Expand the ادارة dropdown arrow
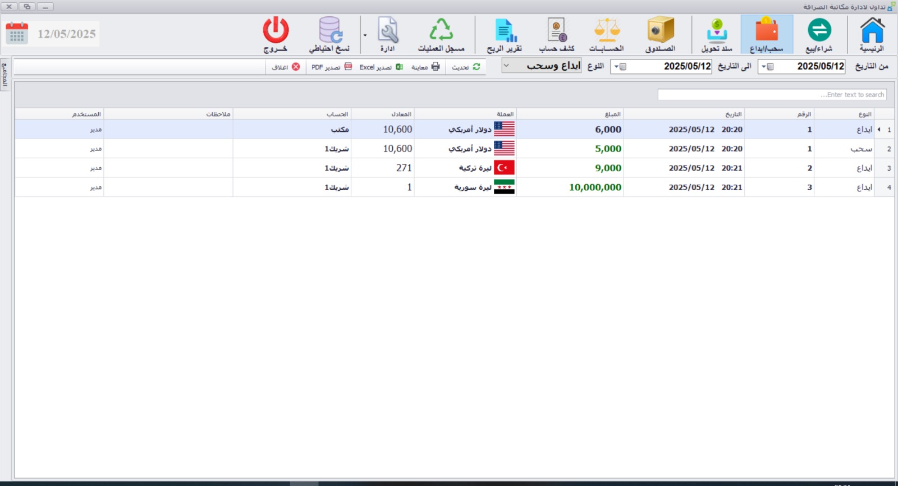This screenshot has width=898, height=486. coord(365,35)
